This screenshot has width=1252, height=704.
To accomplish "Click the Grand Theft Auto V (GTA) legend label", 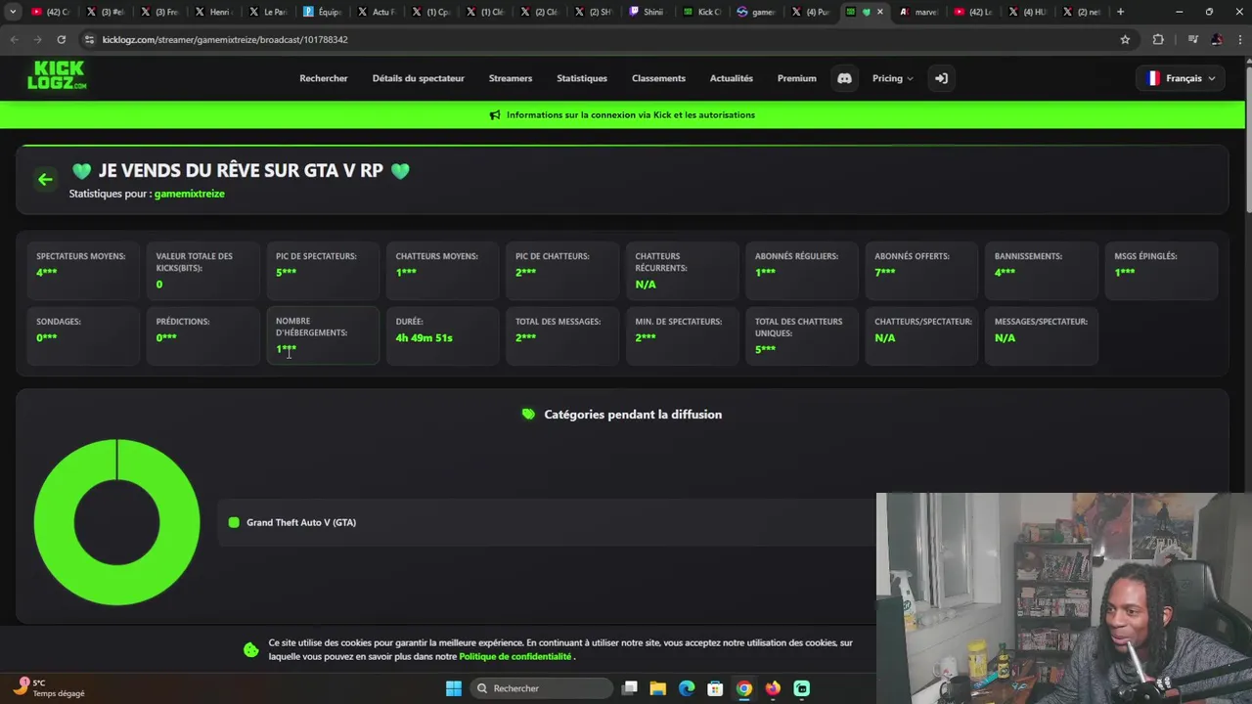I will 301,522.
